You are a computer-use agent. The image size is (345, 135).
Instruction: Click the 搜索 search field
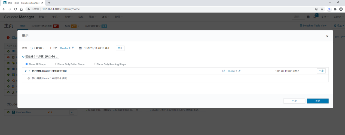click(x=298, y=17)
